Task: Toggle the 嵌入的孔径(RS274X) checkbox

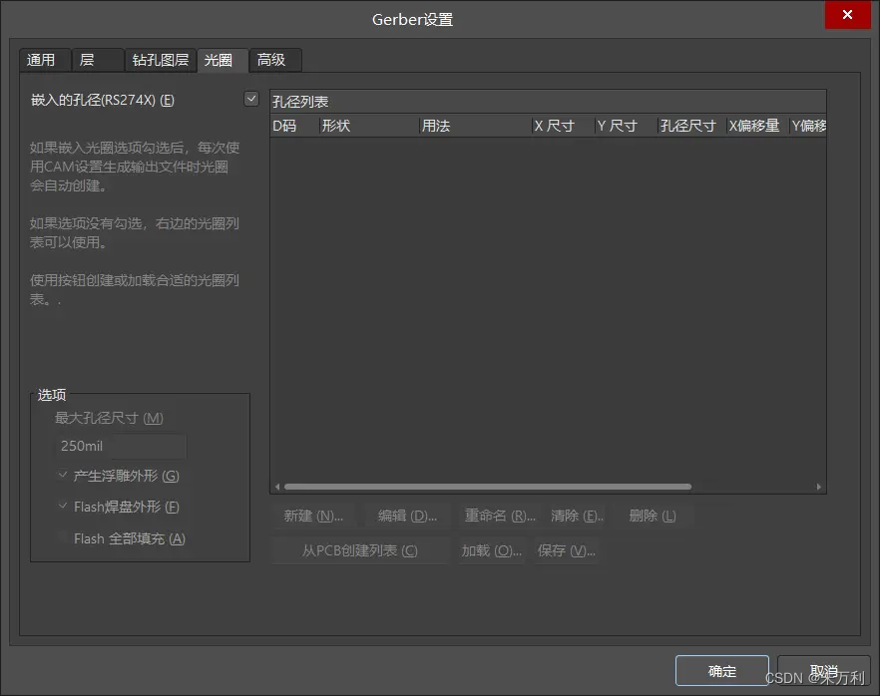Action: (x=251, y=100)
